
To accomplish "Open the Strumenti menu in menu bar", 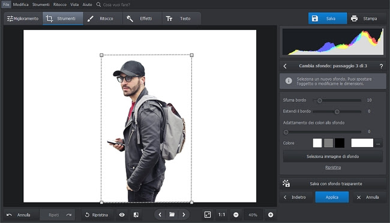I will click(41, 4).
